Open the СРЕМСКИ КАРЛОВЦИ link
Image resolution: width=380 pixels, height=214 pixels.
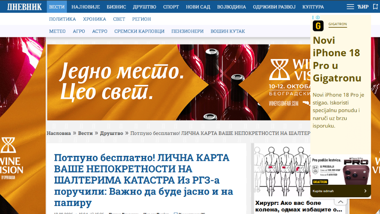click(x=139, y=31)
